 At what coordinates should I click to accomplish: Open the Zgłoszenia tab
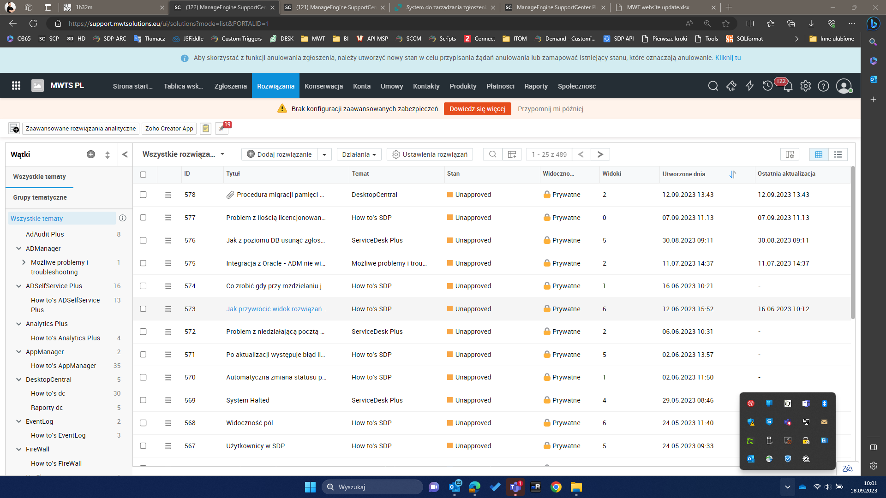coord(230,86)
